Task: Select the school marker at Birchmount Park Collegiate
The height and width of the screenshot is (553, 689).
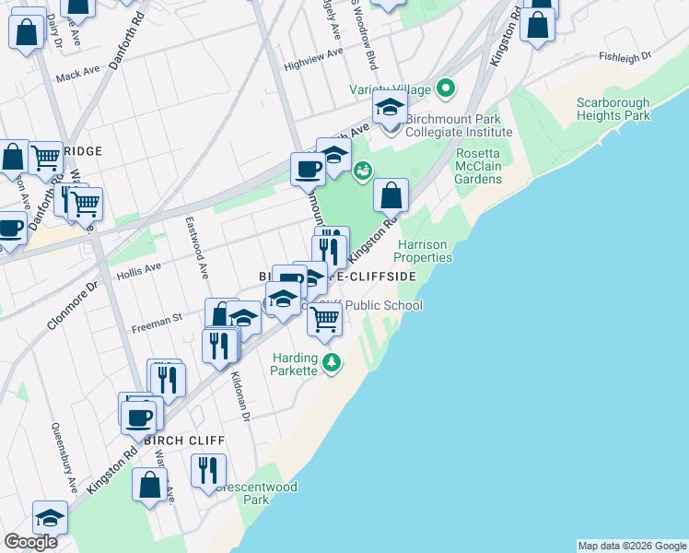Action: [x=390, y=109]
